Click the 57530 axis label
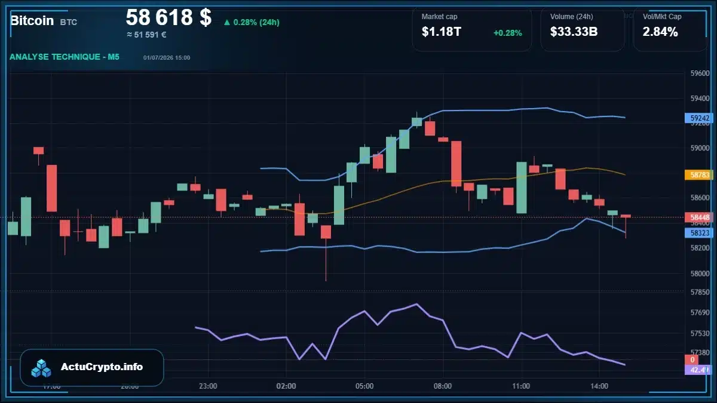The width and height of the screenshot is (717, 403). tap(699, 334)
